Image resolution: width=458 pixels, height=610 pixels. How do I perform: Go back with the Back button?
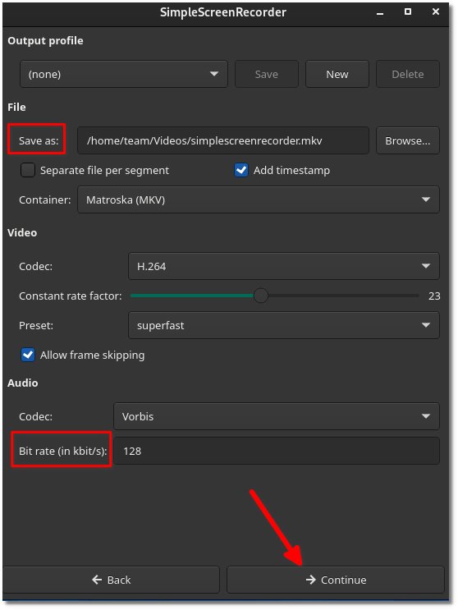(111, 580)
